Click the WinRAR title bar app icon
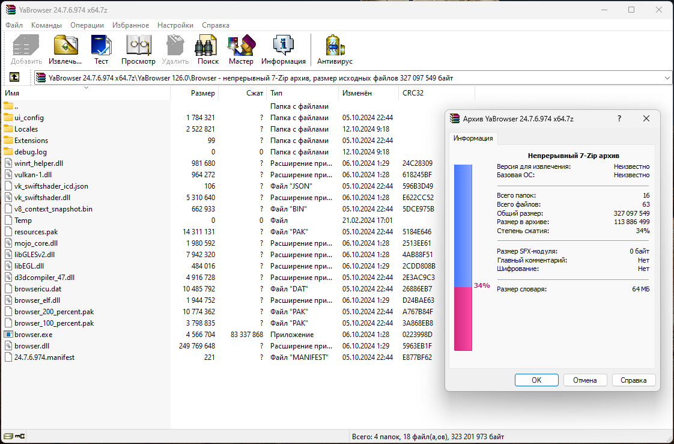The image size is (674, 444). [11, 10]
